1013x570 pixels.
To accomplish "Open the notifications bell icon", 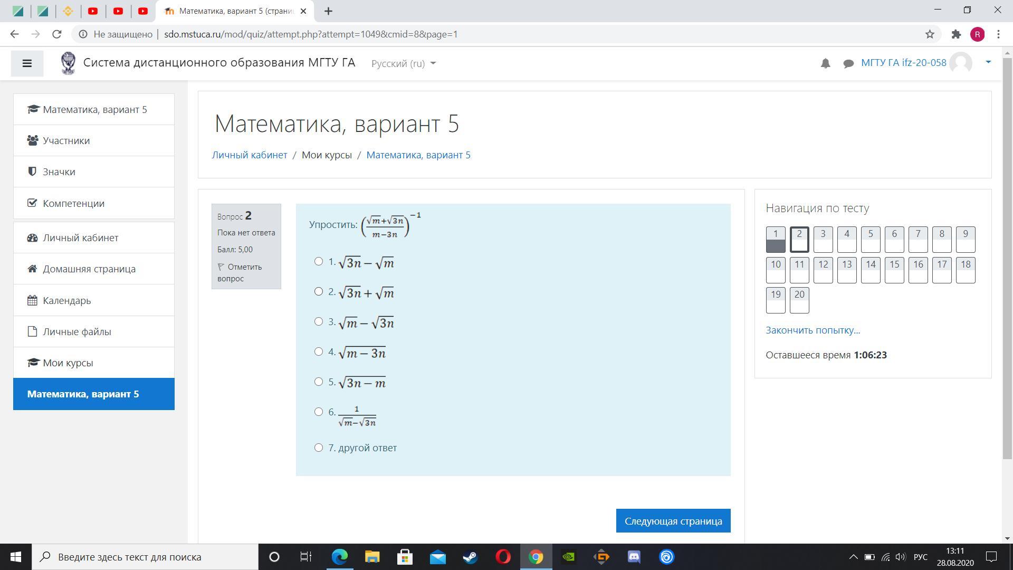I will click(825, 63).
